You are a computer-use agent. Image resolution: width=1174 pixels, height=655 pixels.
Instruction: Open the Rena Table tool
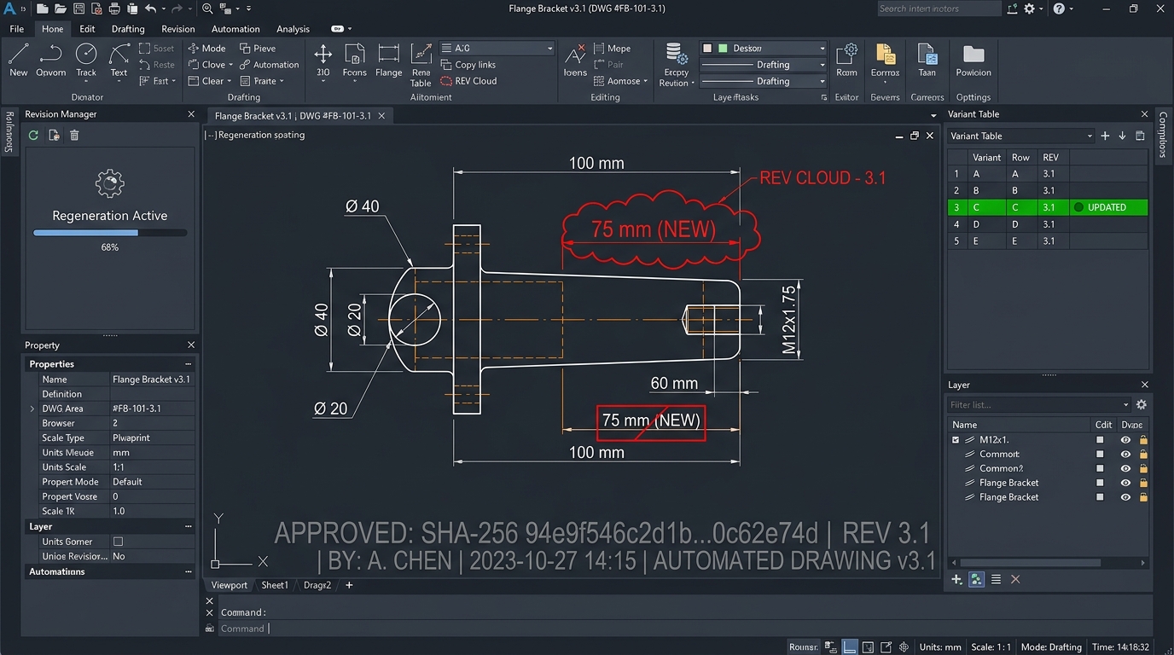click(x=421, y=65)
